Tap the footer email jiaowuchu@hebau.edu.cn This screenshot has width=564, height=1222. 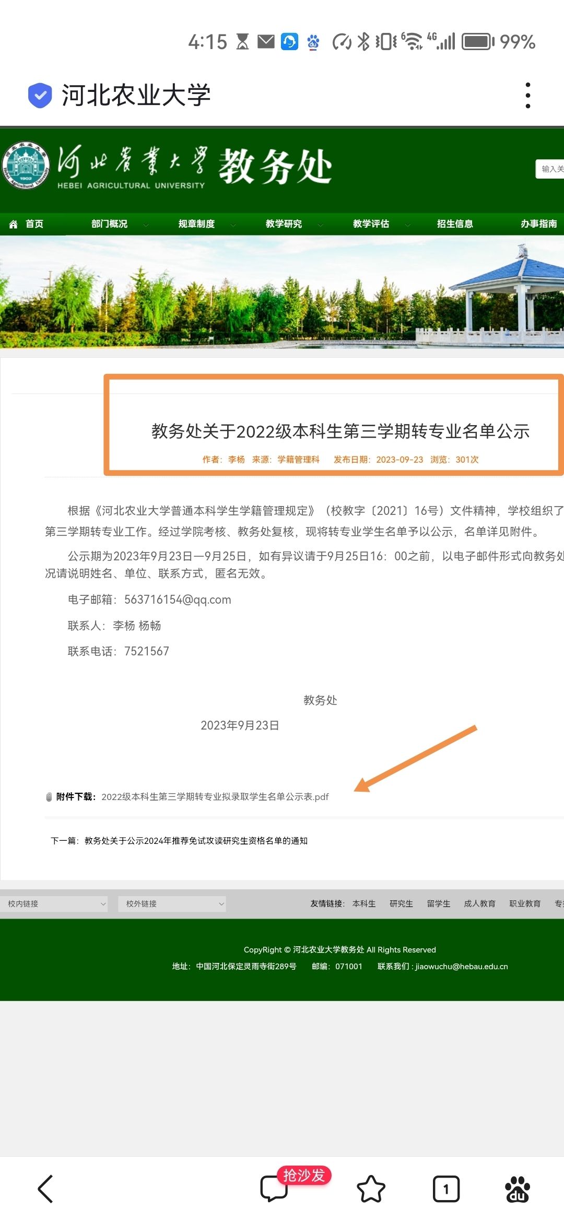(462, 966)
